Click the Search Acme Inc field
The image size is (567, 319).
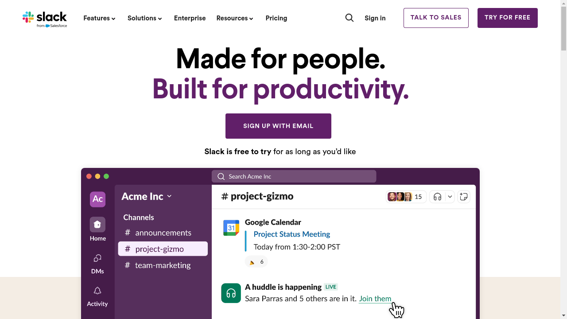294,176
